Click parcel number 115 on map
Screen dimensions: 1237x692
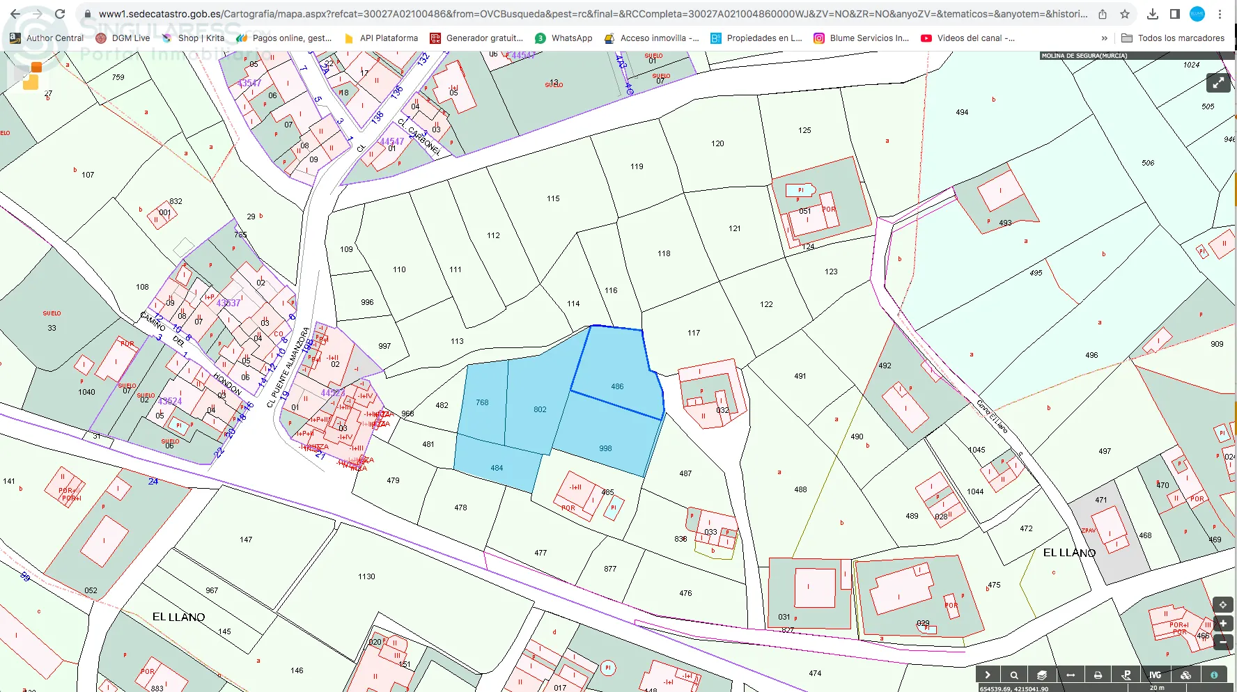point(553,198)
